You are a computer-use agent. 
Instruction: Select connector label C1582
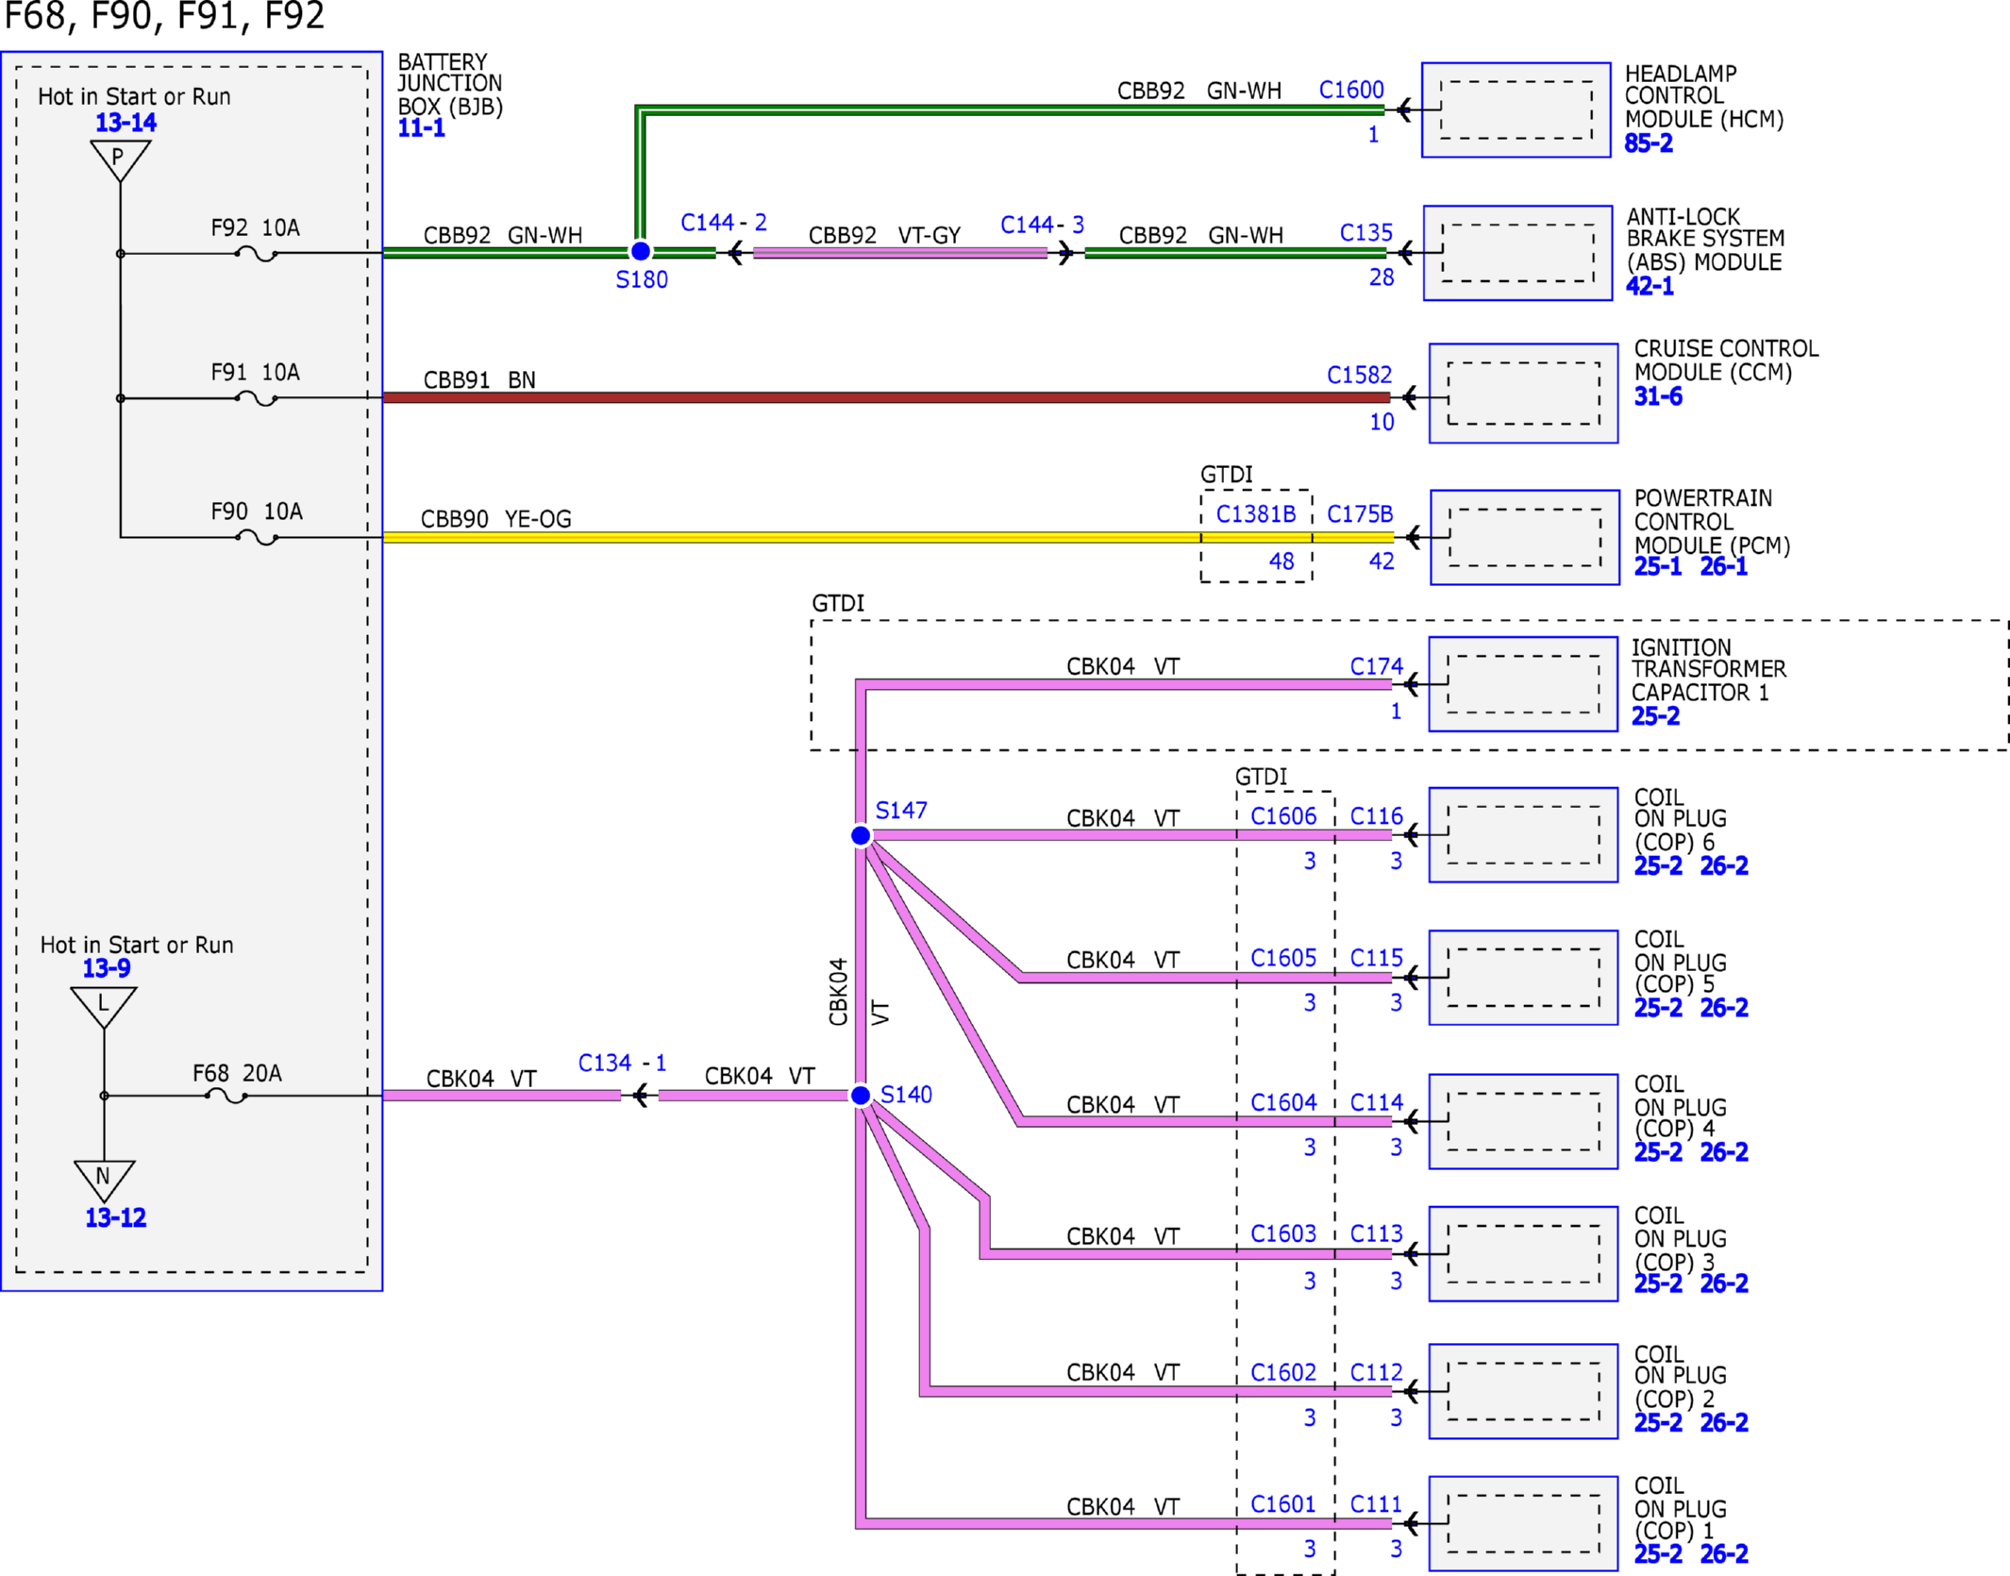[1359, 375]
